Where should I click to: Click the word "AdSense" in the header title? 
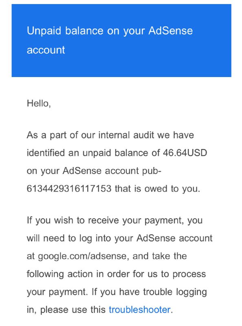[170, 31]
